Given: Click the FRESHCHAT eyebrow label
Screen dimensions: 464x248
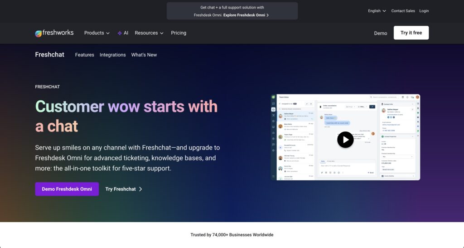Looking at the screenshot, I should 47,87.
